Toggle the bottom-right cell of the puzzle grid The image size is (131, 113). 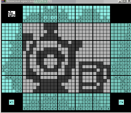pyautogui.click(x=108, y=91)
